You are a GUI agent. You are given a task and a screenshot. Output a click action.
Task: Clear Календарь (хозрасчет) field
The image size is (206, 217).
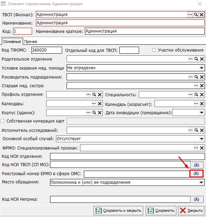tap(202, 103)
